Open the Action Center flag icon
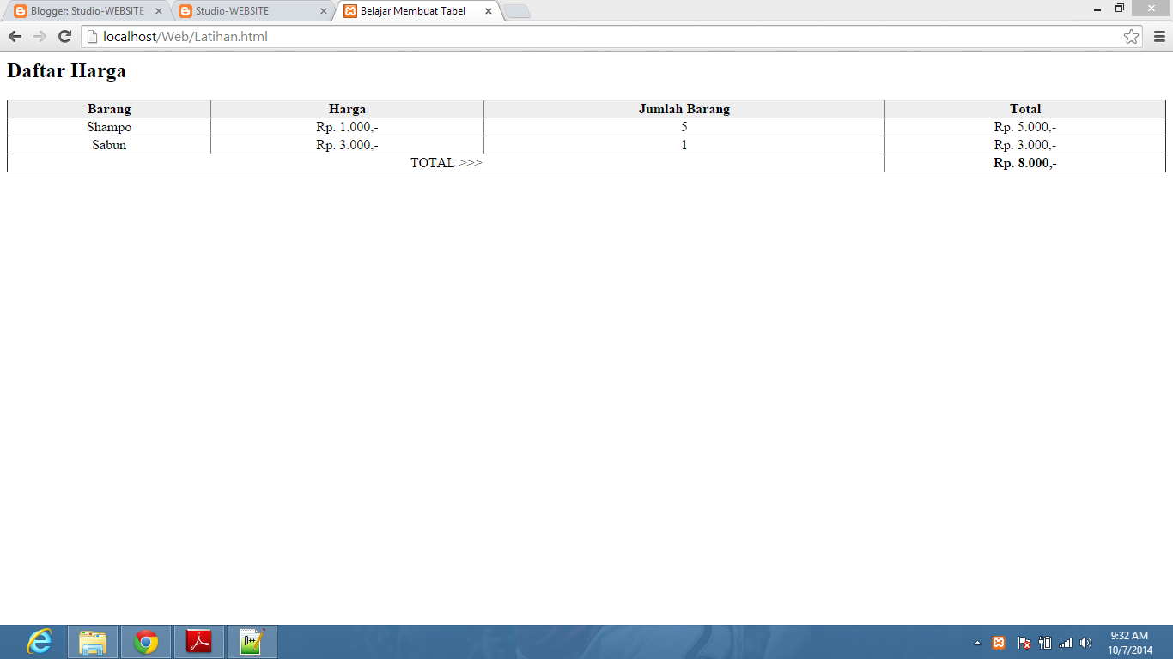1173x659 pixels. coord(1023,642)
